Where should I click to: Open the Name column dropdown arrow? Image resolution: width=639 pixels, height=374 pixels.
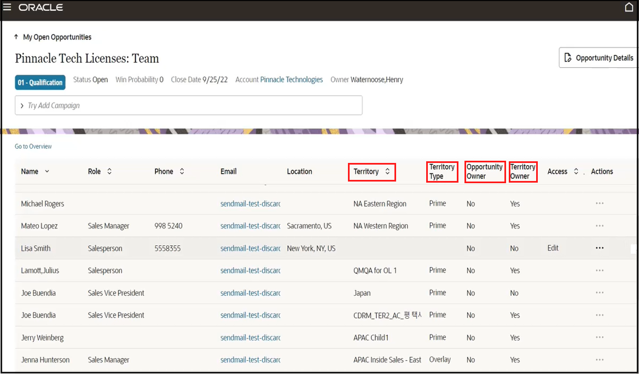coord(47,172)
